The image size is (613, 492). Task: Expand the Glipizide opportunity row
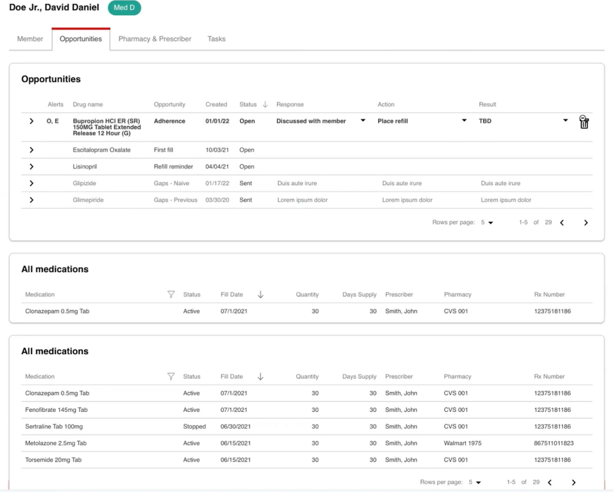coord(32,183)
